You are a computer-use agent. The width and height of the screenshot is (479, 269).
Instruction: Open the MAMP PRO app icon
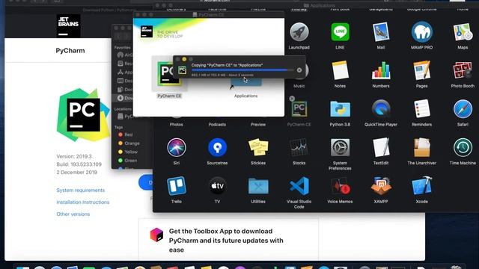[x=421, y=32]
